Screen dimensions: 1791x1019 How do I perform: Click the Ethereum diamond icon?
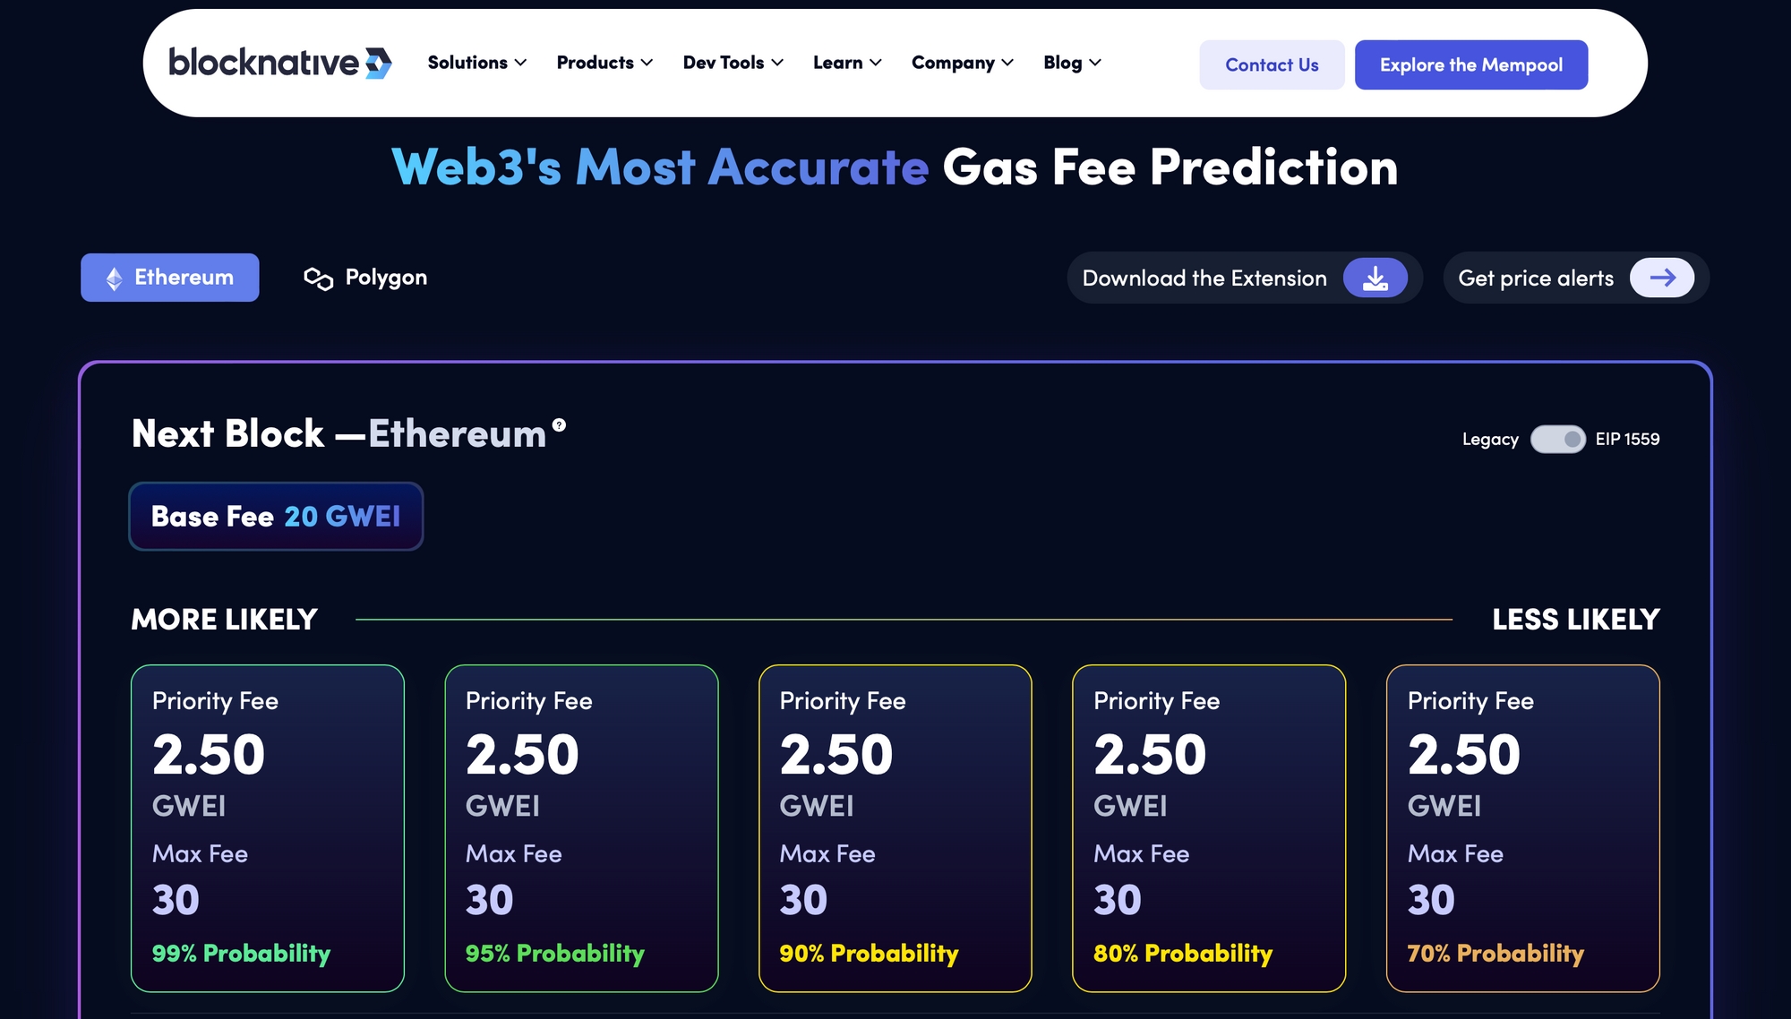(x=114, y=278)
